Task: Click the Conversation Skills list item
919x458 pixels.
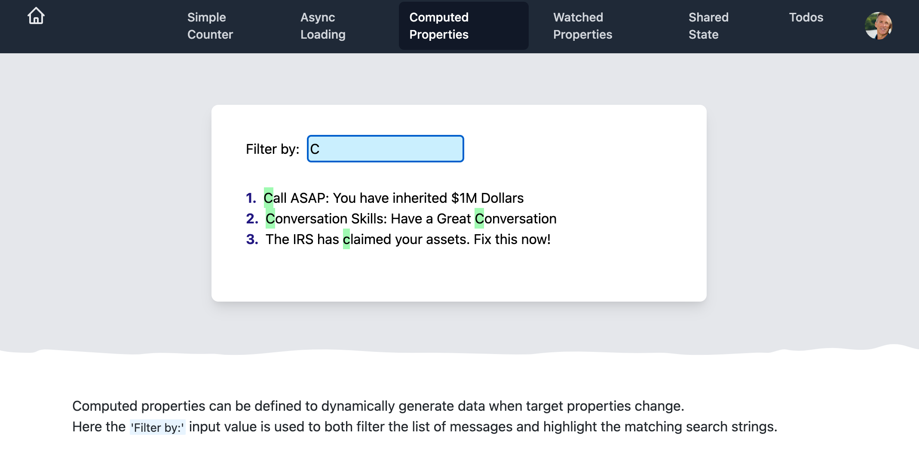Action: [411, 219]
